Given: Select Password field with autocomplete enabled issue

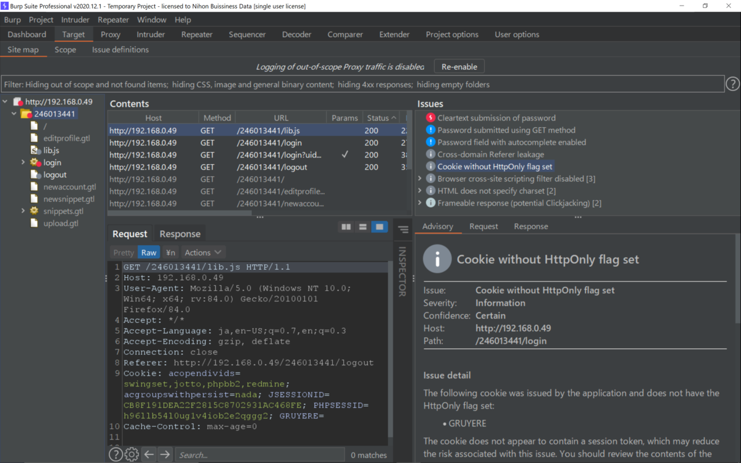Looking at the screenshot, I should (x=511, y=142).
